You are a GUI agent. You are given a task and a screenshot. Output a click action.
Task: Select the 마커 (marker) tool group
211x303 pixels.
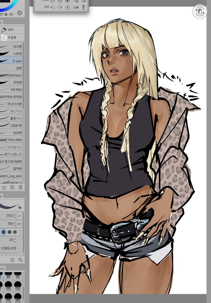point(12,30)
